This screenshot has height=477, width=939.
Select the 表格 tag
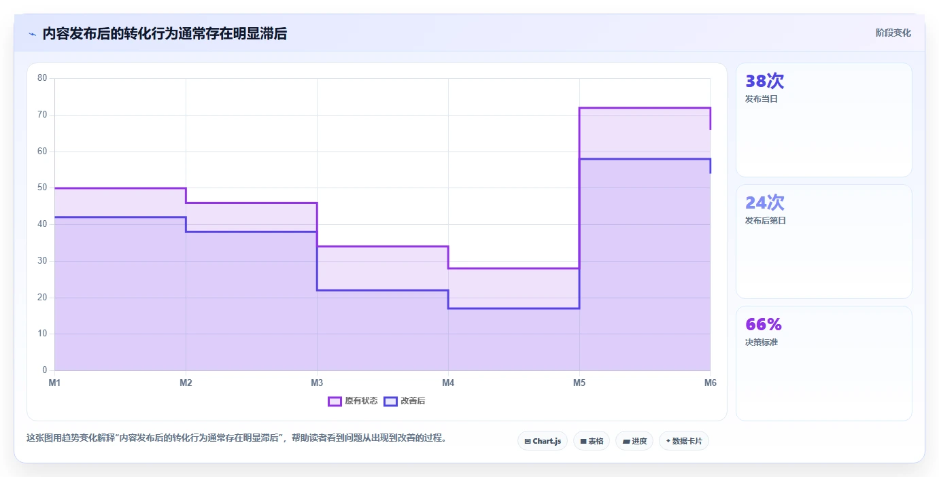(x=592, y=441)
